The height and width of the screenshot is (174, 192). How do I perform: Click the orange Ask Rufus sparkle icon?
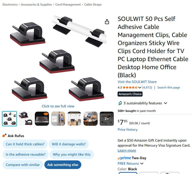(5, 136)
